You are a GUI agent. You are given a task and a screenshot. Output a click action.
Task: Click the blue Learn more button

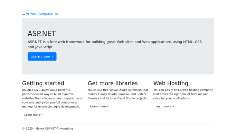pos(42,56)
